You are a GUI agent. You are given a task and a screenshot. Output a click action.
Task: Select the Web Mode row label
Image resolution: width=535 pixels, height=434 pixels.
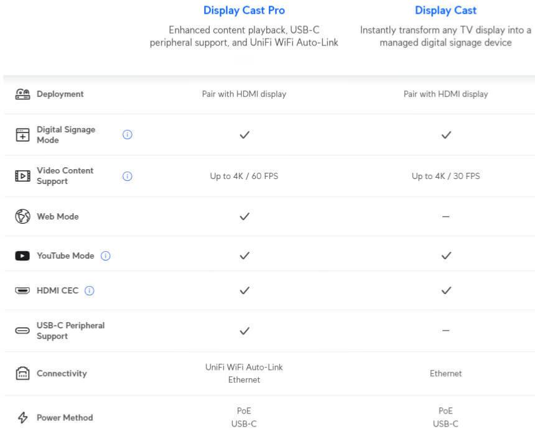pyautogui.click(x=58, y=216)
